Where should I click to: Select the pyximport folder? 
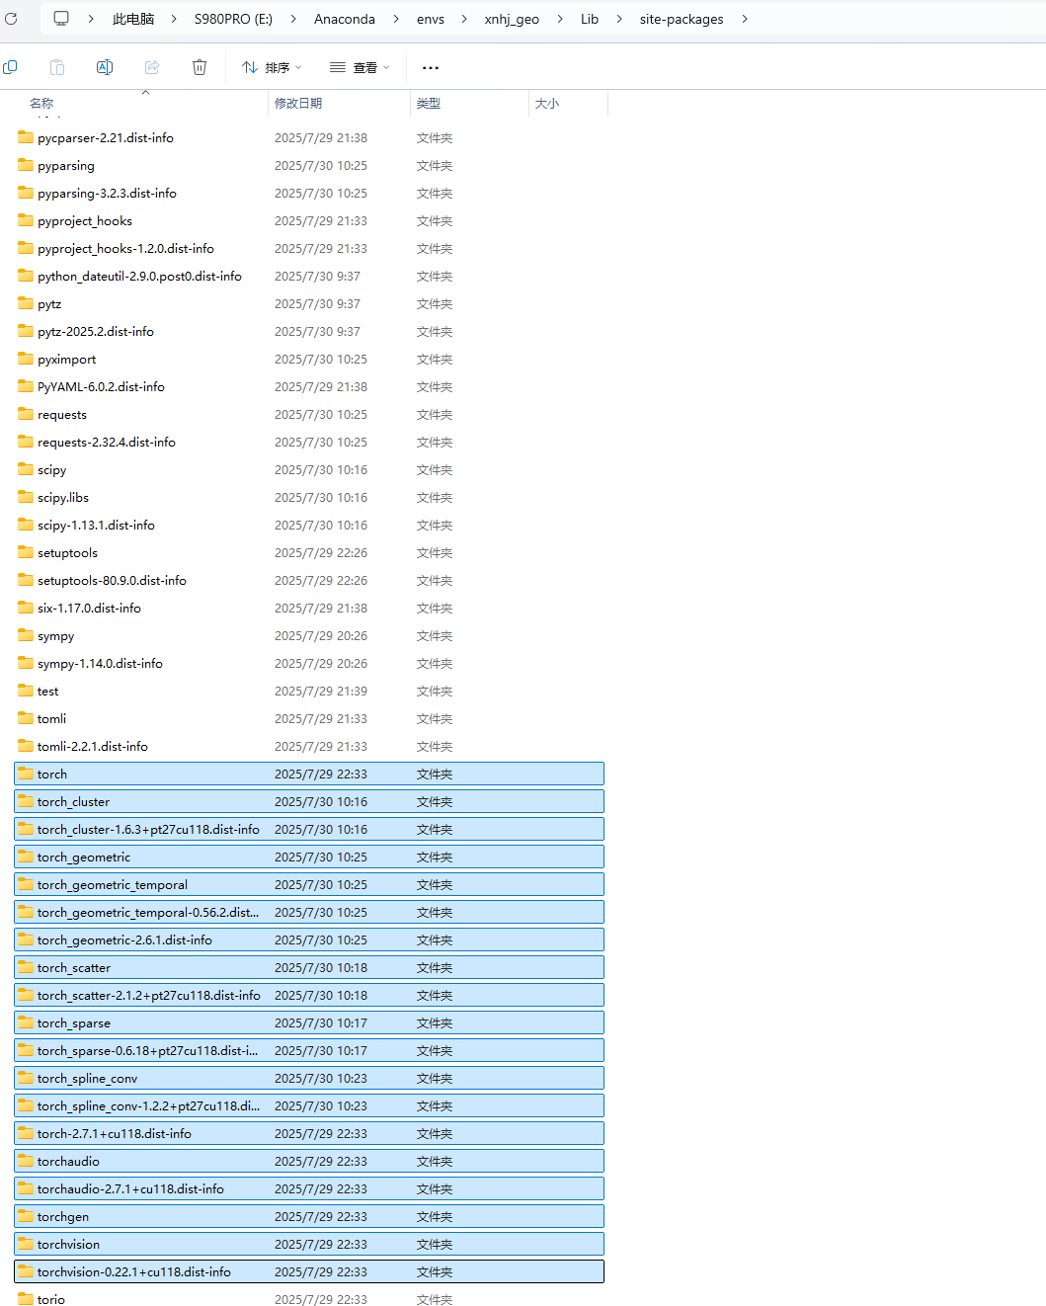coord(309,360)
